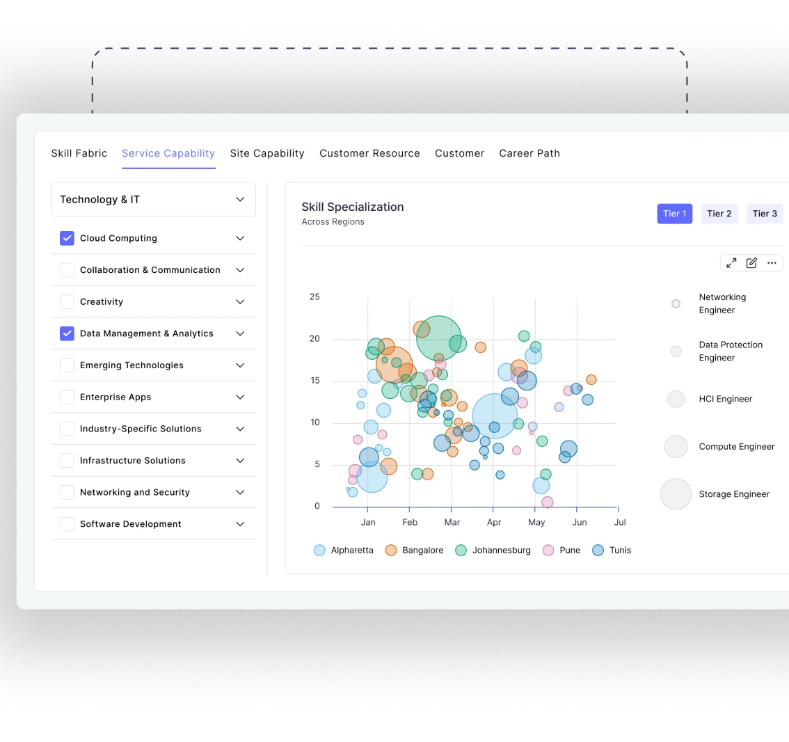Select the Tier 2 button
This screenshot has height=742, width=789.
pos(719,214)
